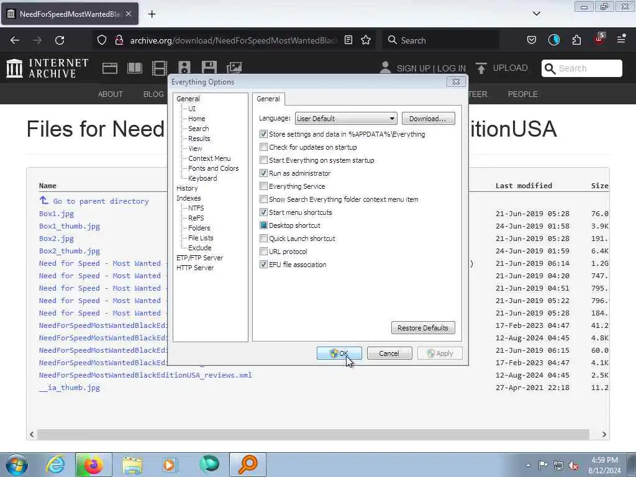Show hidden tray icons arrow

[x=528, y=465]
